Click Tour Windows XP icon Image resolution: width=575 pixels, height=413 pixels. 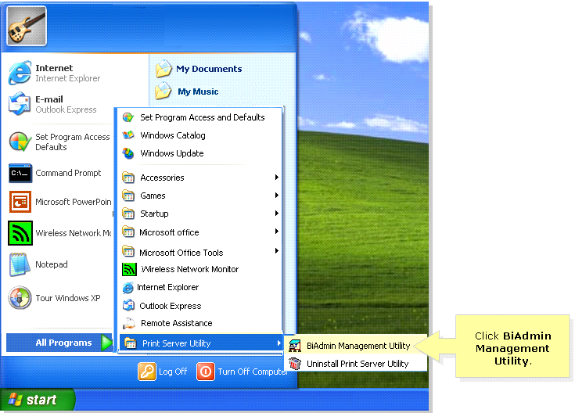[x=20, y=297]
